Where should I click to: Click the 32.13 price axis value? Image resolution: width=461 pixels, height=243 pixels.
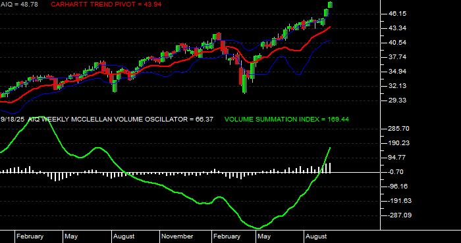397,86
